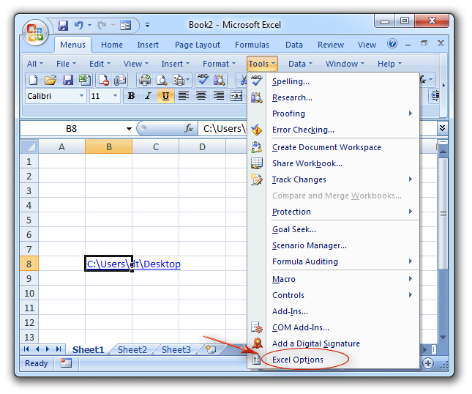Click the Share Workbook menu icon
The width and height of the screenshot is (472, 394).
(x=256, y=163)
